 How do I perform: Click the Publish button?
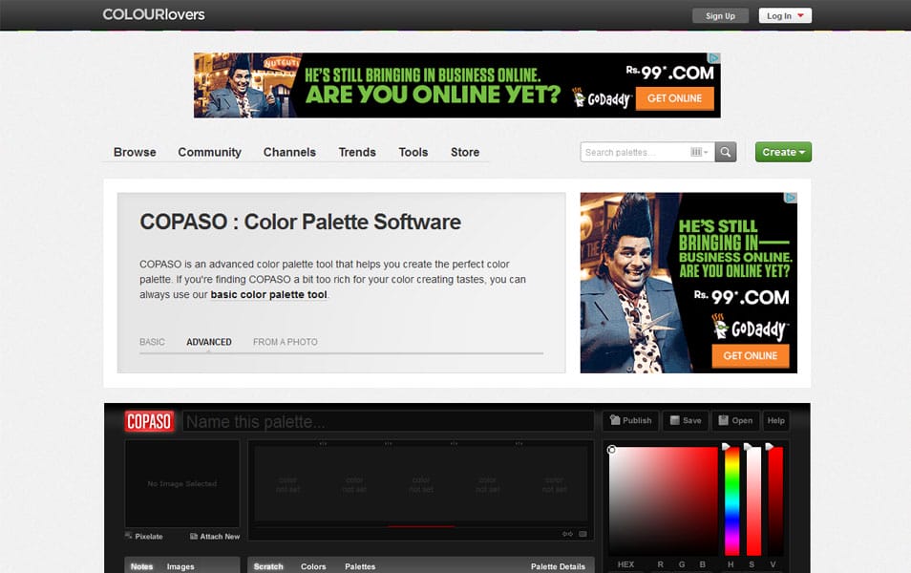pyautogui.click(x=631, y=421)
